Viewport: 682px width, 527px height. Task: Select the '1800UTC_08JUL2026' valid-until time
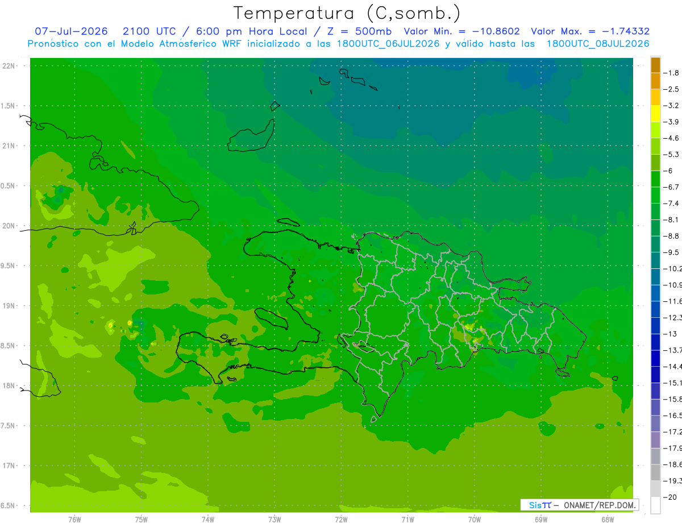pos(598,44)
